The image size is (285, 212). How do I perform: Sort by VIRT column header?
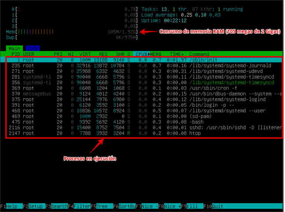[x=85, y=54]
